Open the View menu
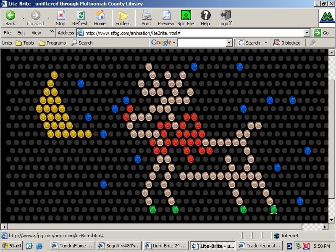This screenshot has width=336, height=252. pos(36,33)
